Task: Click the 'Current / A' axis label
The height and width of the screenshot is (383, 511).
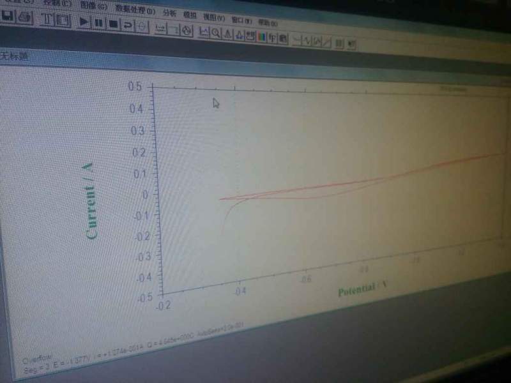Action: (x=89, y=201)
